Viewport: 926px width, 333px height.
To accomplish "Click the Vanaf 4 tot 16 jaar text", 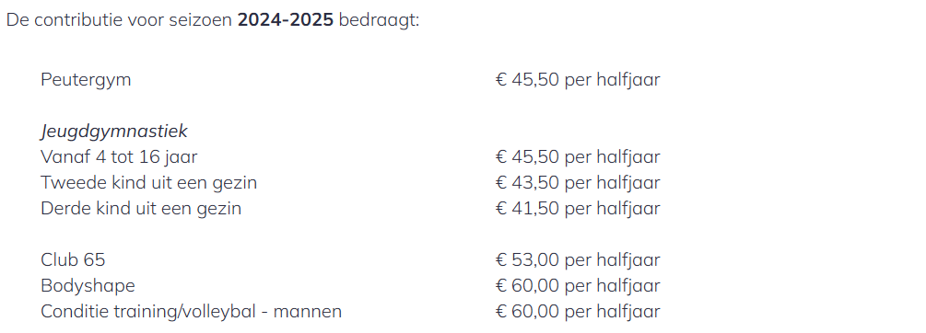I will point(119,156).
